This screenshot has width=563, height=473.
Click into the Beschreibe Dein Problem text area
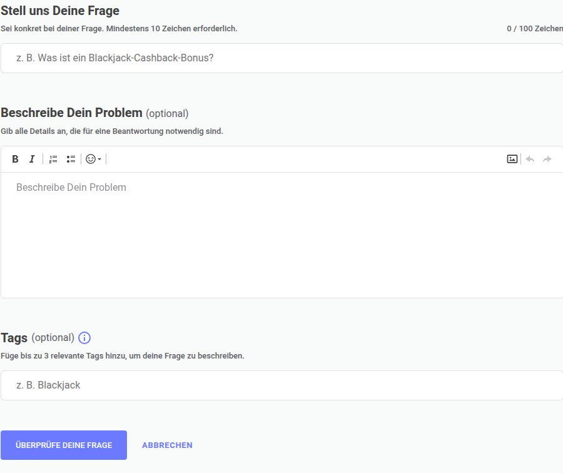(x=282, y=235)
